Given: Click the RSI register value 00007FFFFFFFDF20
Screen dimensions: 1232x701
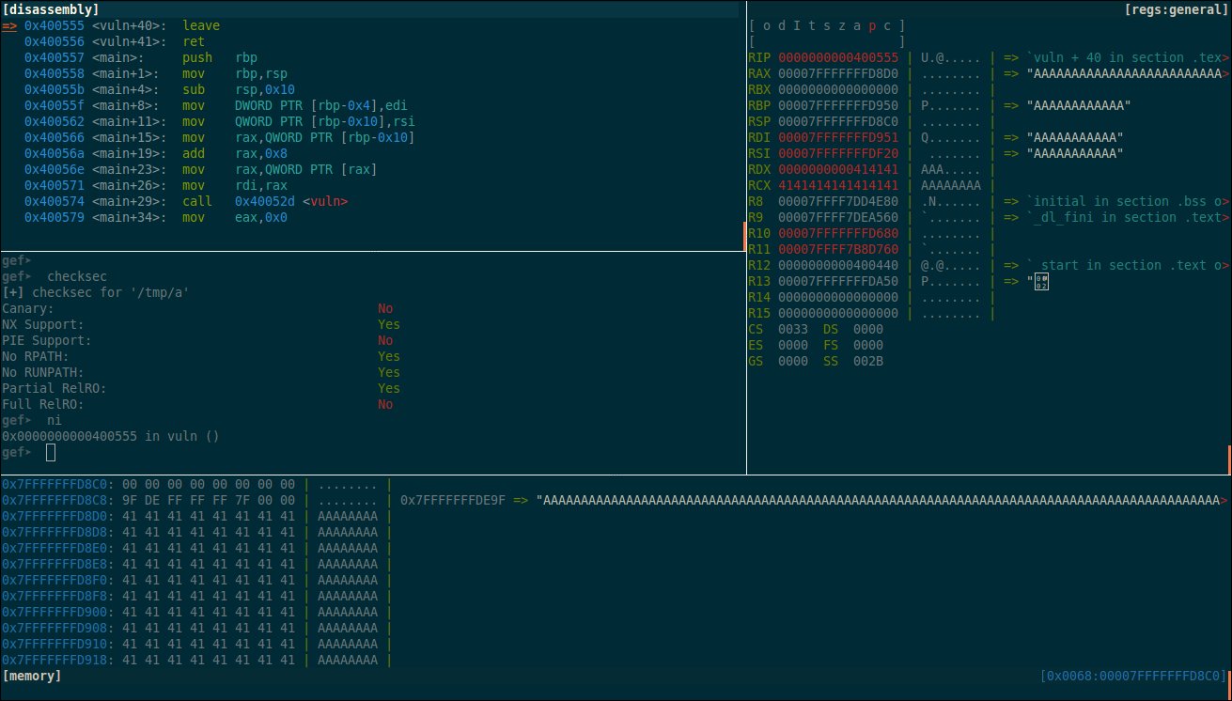Looking at the screenshot, I should click(x=838, y=153).
